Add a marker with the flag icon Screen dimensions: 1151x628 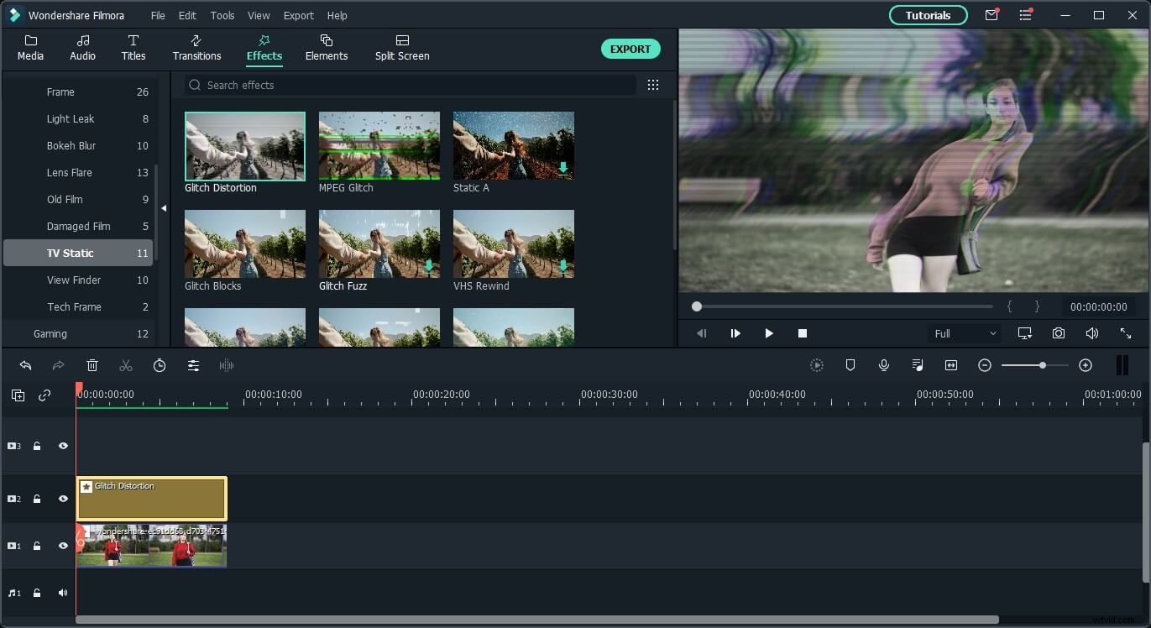point(850,365)
